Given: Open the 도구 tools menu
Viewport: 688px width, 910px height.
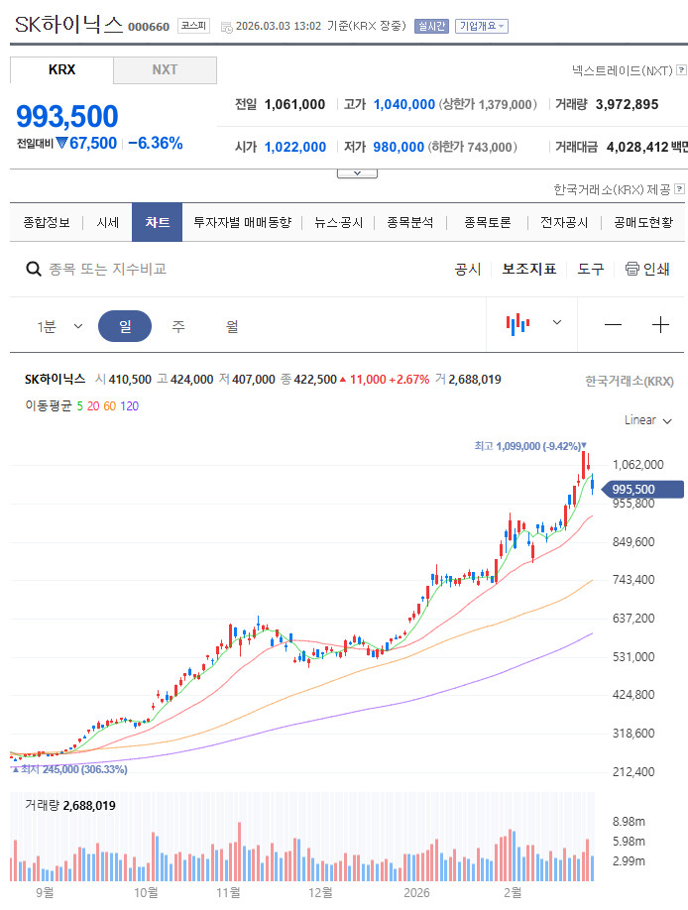Looking at the screenshot, I should (591, 269).
